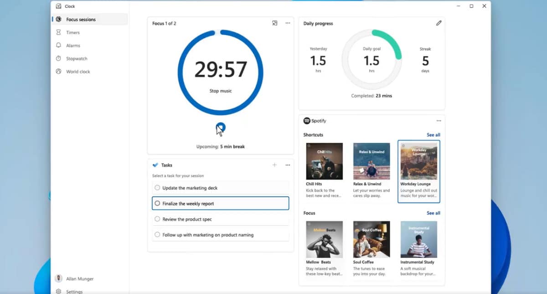Check off Review the product spec
Screen dimensions: 547x294
(157, 219)
